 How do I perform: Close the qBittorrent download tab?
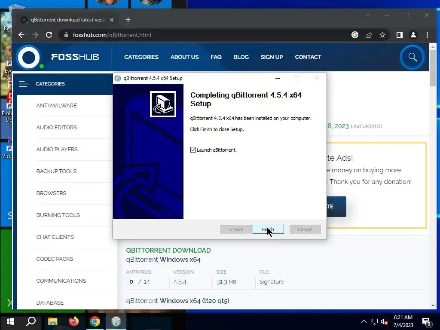(112, 20)
